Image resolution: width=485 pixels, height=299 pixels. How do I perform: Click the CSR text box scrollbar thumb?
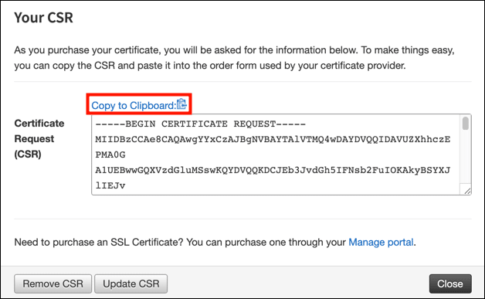[x=465, y=123]
